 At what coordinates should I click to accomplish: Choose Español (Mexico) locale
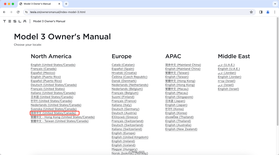pos(43,73)
